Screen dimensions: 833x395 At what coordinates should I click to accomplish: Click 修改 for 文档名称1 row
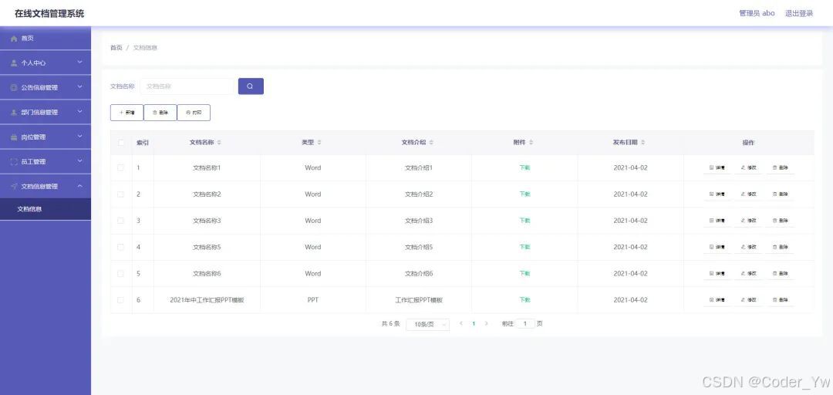pyautogui.click(x=748, y=167)
